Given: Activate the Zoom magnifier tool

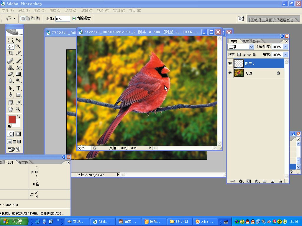Looking at the screenshot, I should 18,109.
